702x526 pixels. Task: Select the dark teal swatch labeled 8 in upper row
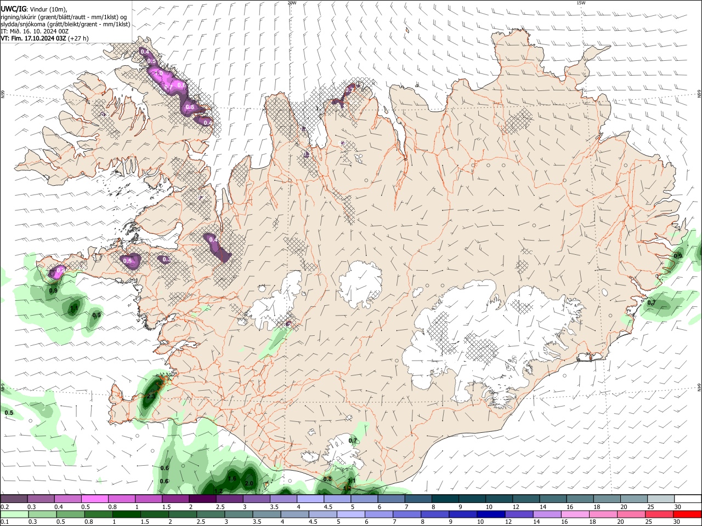[445, 499]
